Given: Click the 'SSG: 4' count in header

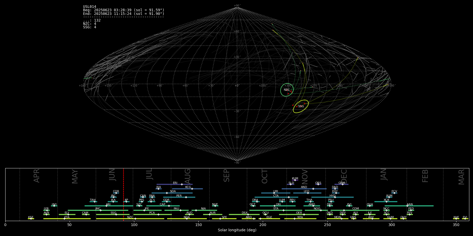Looking at the screenshot, I should coord(90,27).
